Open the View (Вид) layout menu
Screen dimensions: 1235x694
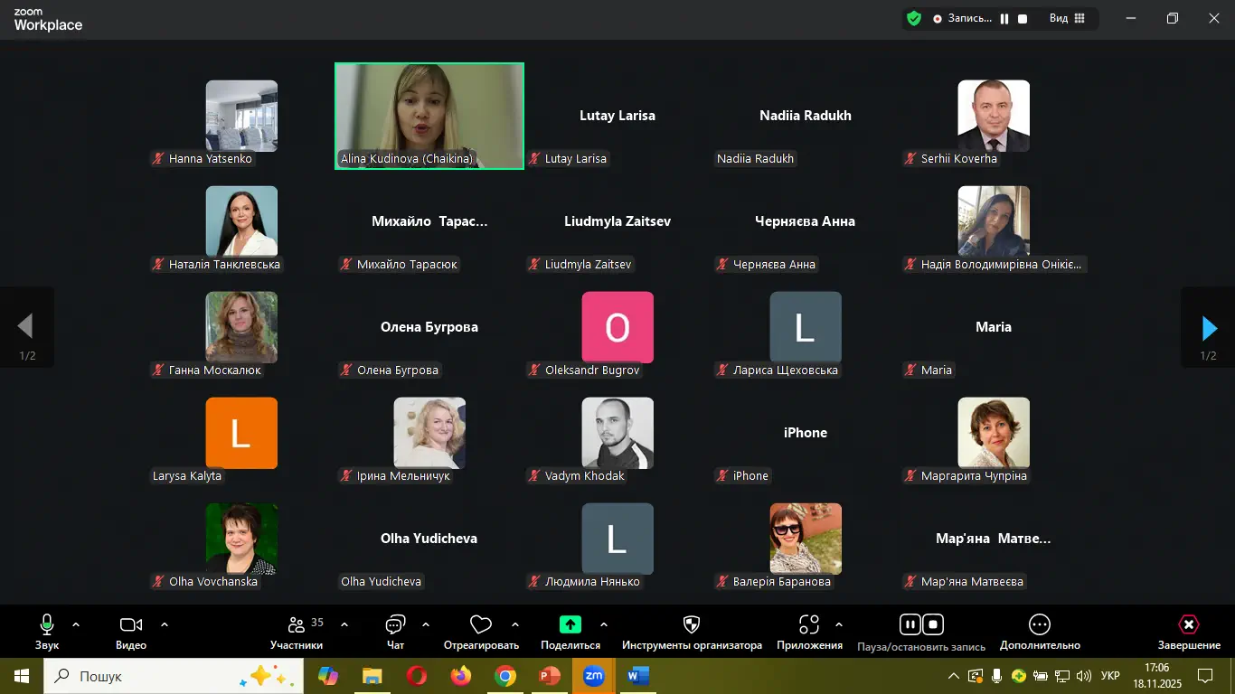click(x=1067, y=18)
